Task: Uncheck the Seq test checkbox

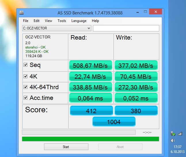Action: coord(26,65)
